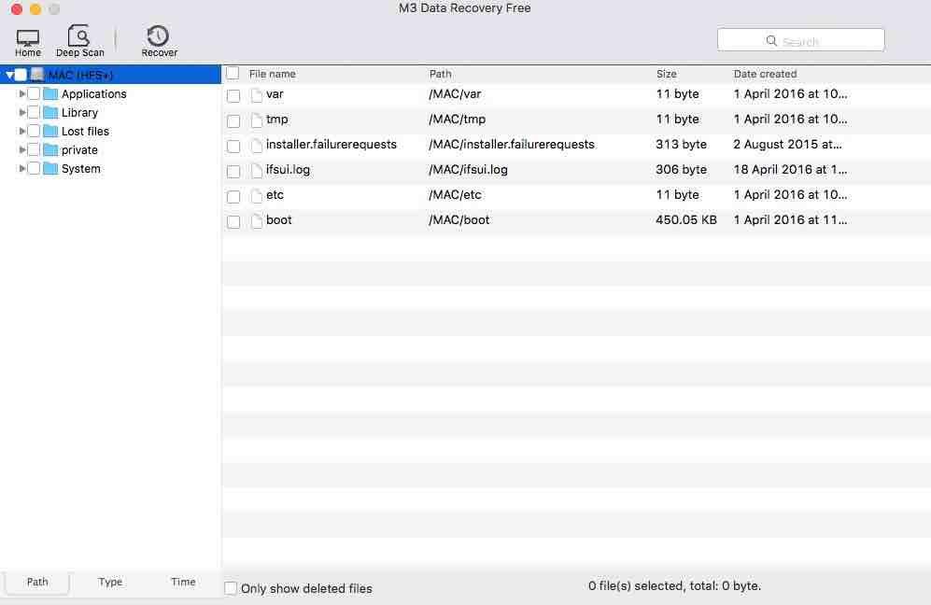Expand the Applications folder
The height and width of the screenshot is (605, 931).
pos(22,93)
